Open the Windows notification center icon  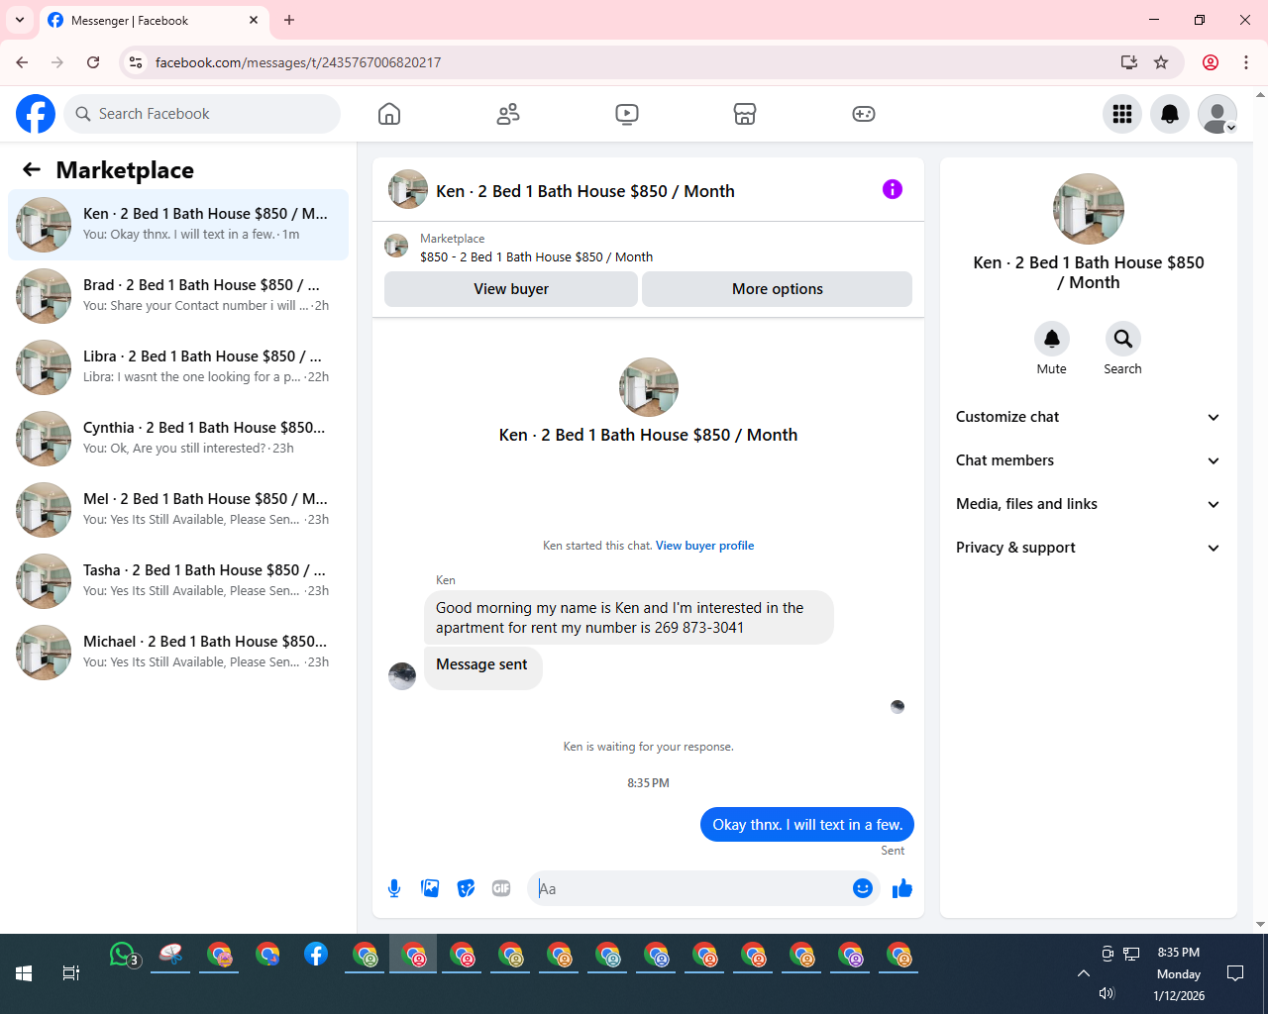coord(1235,973)
